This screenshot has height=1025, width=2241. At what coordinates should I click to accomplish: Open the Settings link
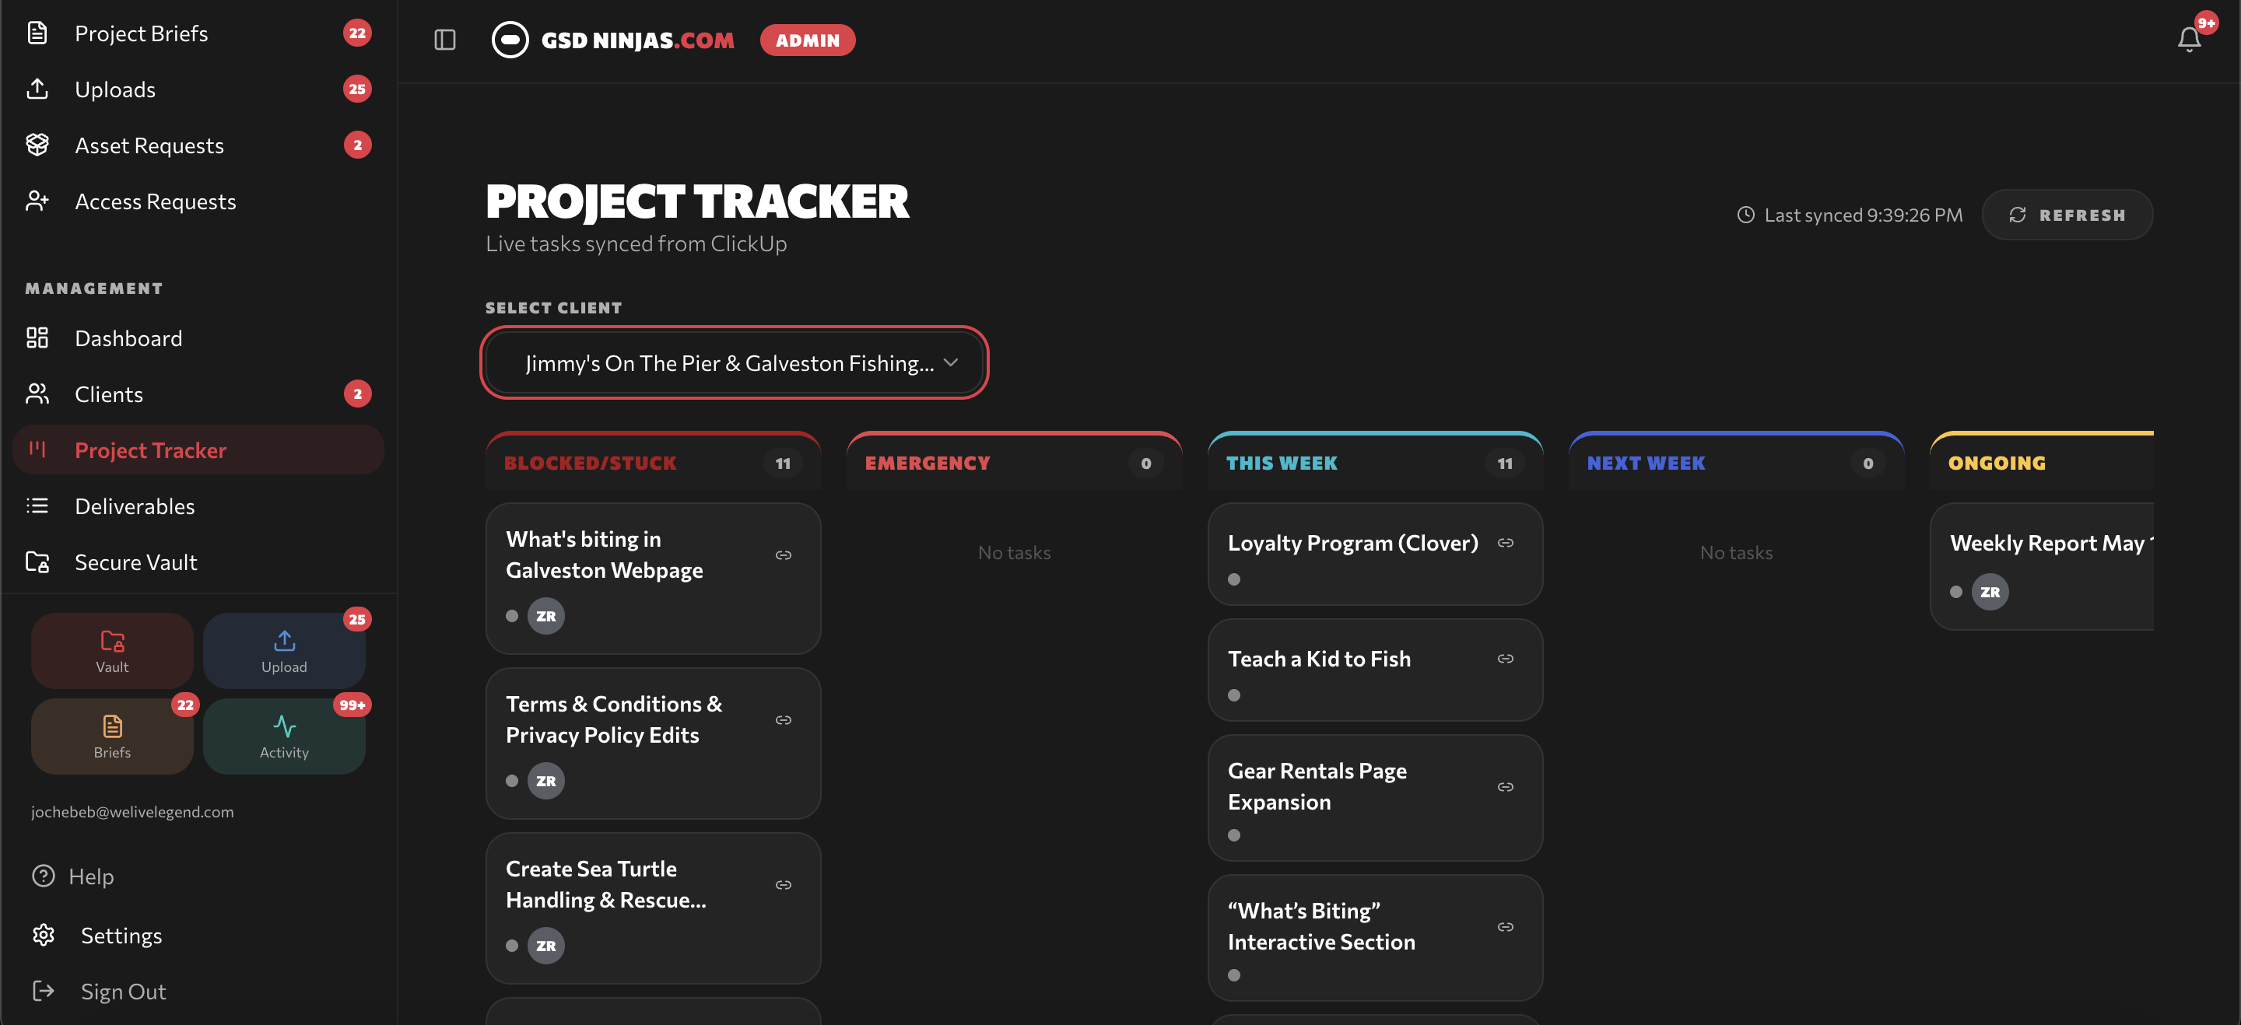pos(121,935)
